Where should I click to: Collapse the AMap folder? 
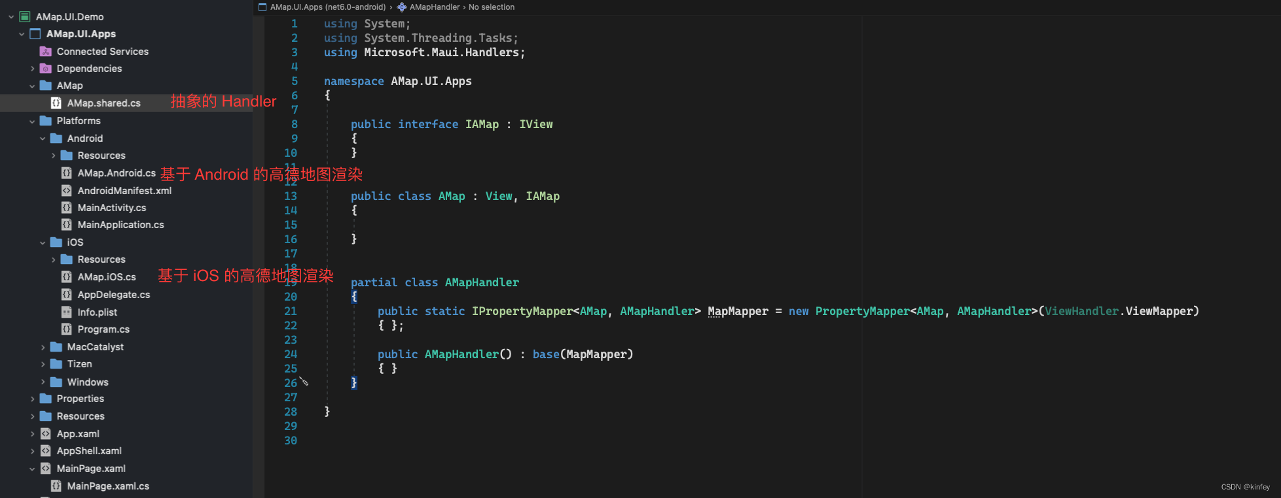32,86
